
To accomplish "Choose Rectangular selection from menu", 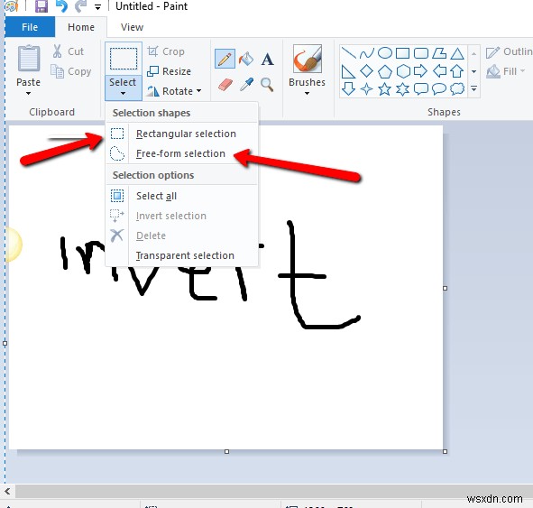I will point(182,134).
